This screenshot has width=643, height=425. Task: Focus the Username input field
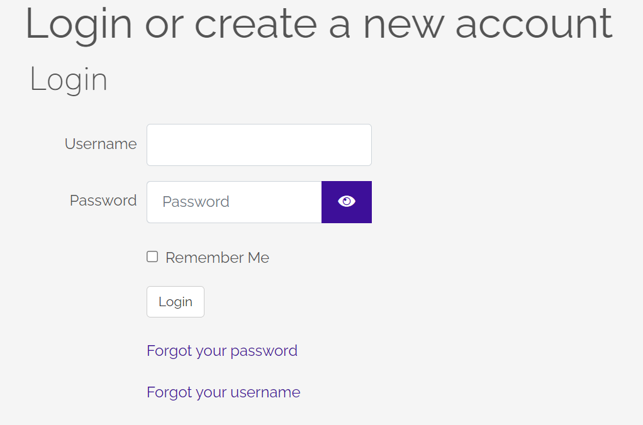coord(259,145)
